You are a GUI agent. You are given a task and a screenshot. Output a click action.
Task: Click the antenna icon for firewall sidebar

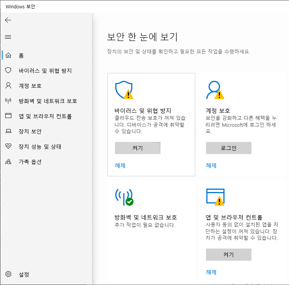coord(8,101)
